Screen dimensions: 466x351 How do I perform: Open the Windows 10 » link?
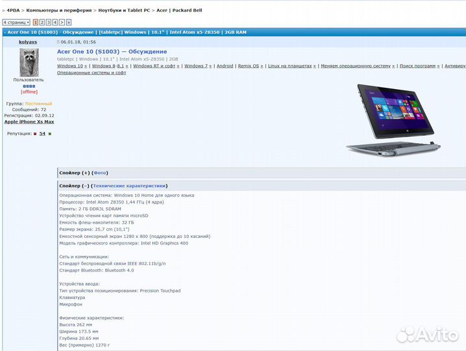tap(72, 66)
